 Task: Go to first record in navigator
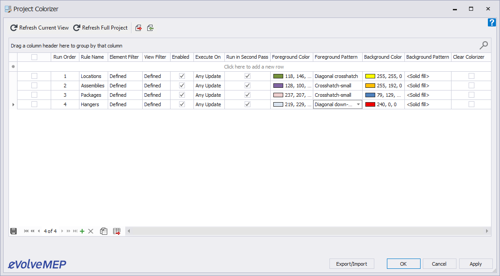26,231
